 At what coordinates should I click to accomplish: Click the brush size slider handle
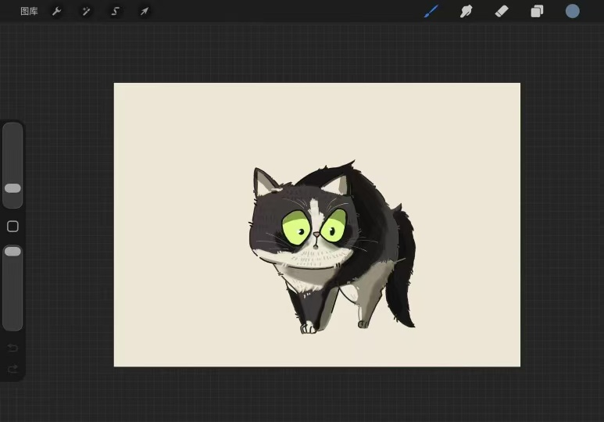[13, 188]
